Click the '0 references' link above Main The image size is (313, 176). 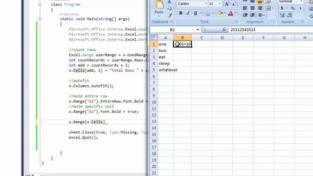69,14
